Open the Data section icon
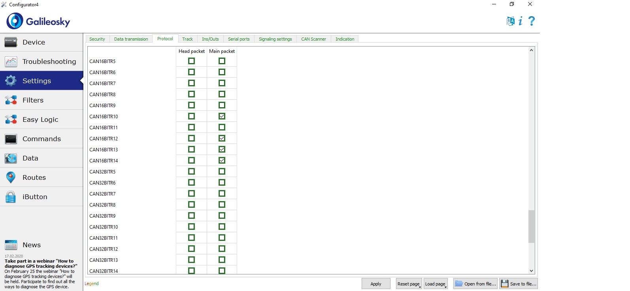 [x=11, y=158]
